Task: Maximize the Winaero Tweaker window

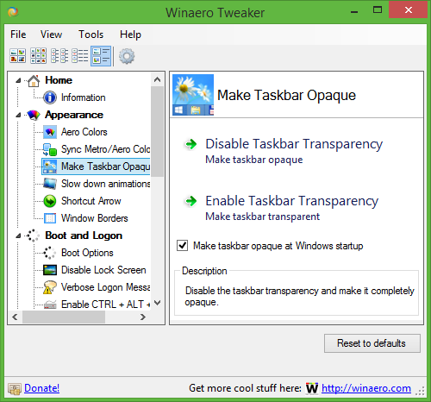Action: [378, 10]
